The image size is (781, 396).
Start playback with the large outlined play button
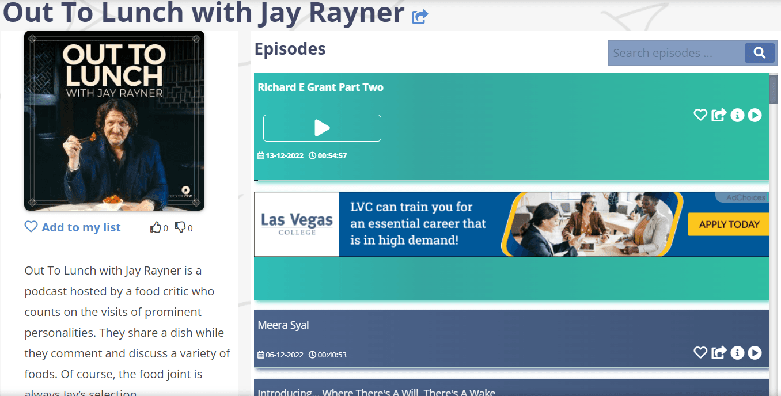coord(322,128)
